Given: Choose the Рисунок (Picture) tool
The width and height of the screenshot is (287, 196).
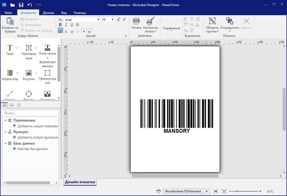Looking at the screenshot, I should [28, 74].
